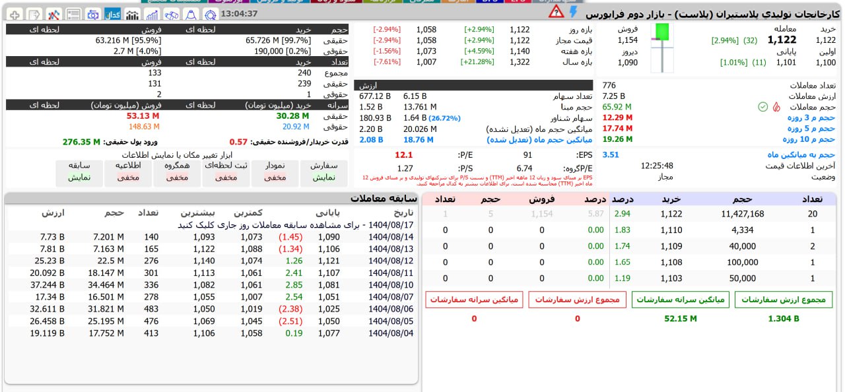Toggle the اطلاعیه panel visibility
Viewport: 845px width, 392px height.
128,172
